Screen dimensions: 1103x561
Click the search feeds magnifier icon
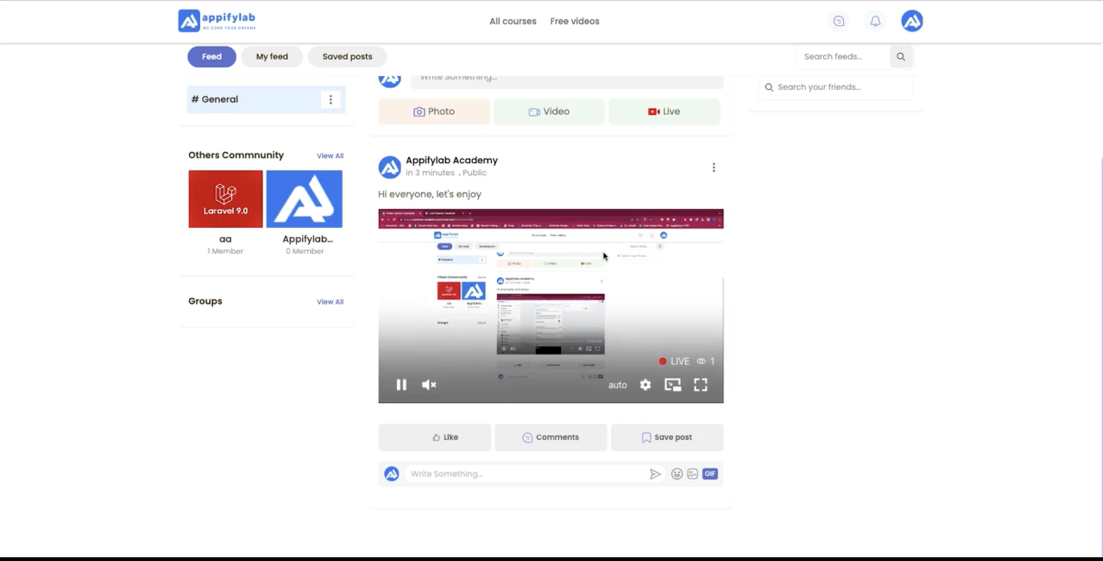pos(900,57)
